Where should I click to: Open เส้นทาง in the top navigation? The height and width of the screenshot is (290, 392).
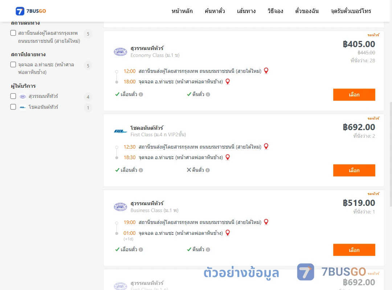click(x=246, y=11)
